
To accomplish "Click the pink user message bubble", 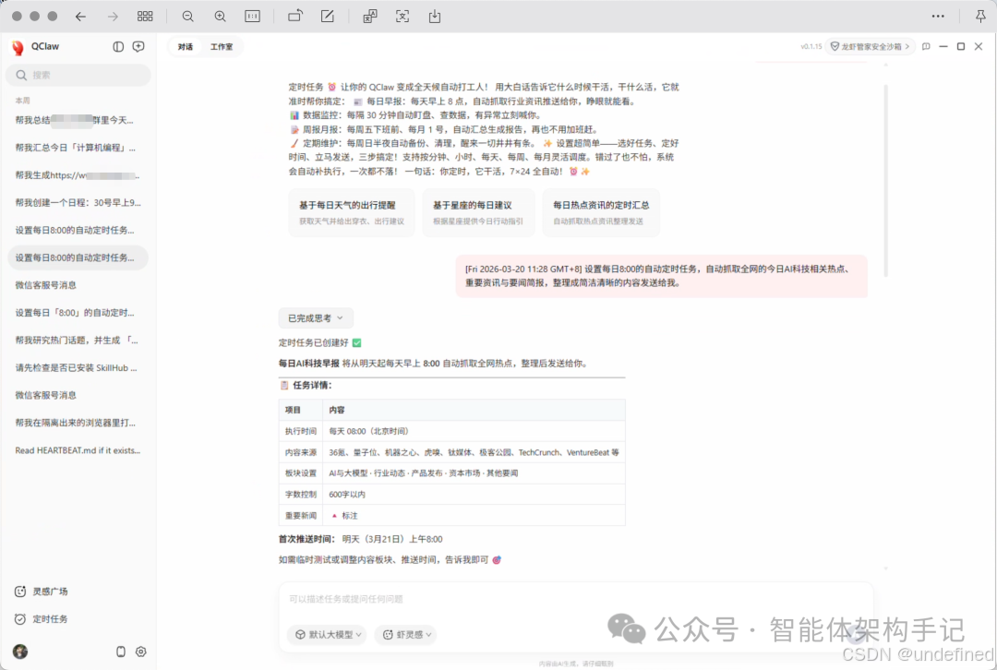I will click(x=661, y=276).
